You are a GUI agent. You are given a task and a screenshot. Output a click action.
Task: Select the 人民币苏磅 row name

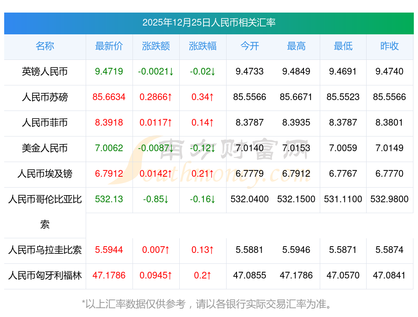45,97
